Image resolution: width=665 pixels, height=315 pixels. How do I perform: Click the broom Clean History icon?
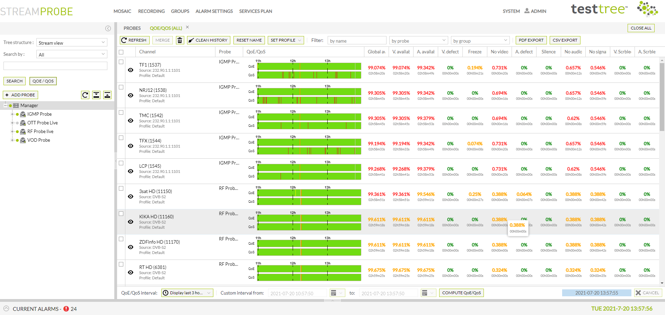[x=191, y=40]
